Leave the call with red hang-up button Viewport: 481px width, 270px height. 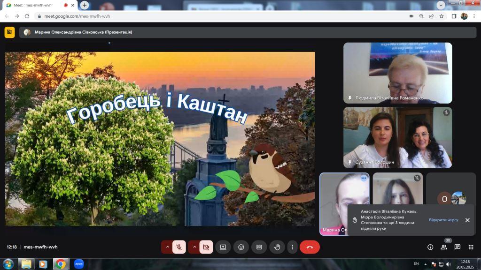click(310, 247)
